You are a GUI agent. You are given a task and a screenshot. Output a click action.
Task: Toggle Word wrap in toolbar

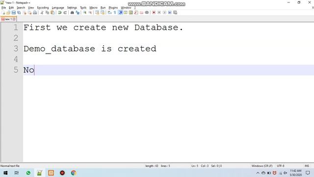click(109, 13)
